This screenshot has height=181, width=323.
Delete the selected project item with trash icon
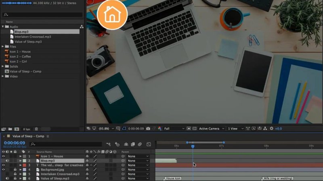[36, 129]
